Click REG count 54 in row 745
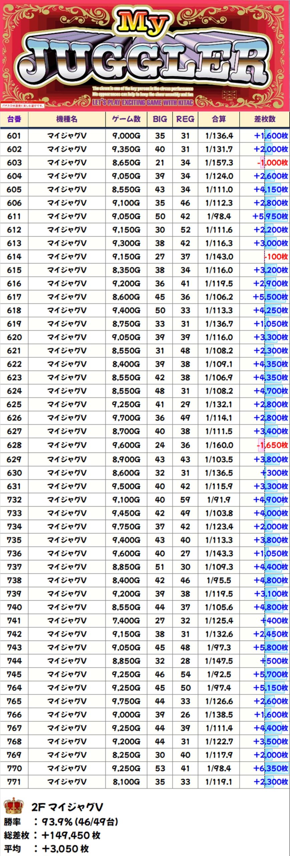 (185, 674)
